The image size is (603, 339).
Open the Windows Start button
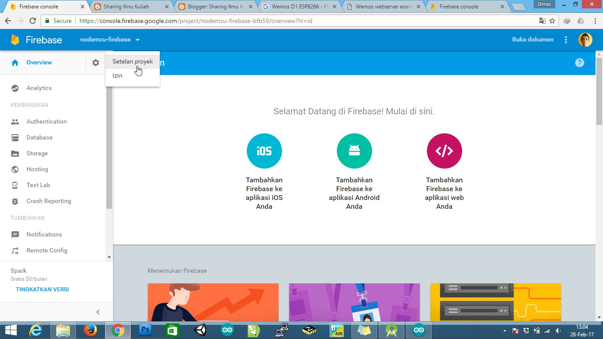(x=11, y=330)
